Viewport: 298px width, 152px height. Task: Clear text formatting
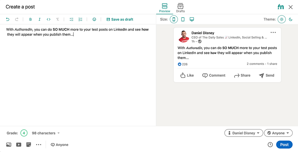(x=57, y=19)
